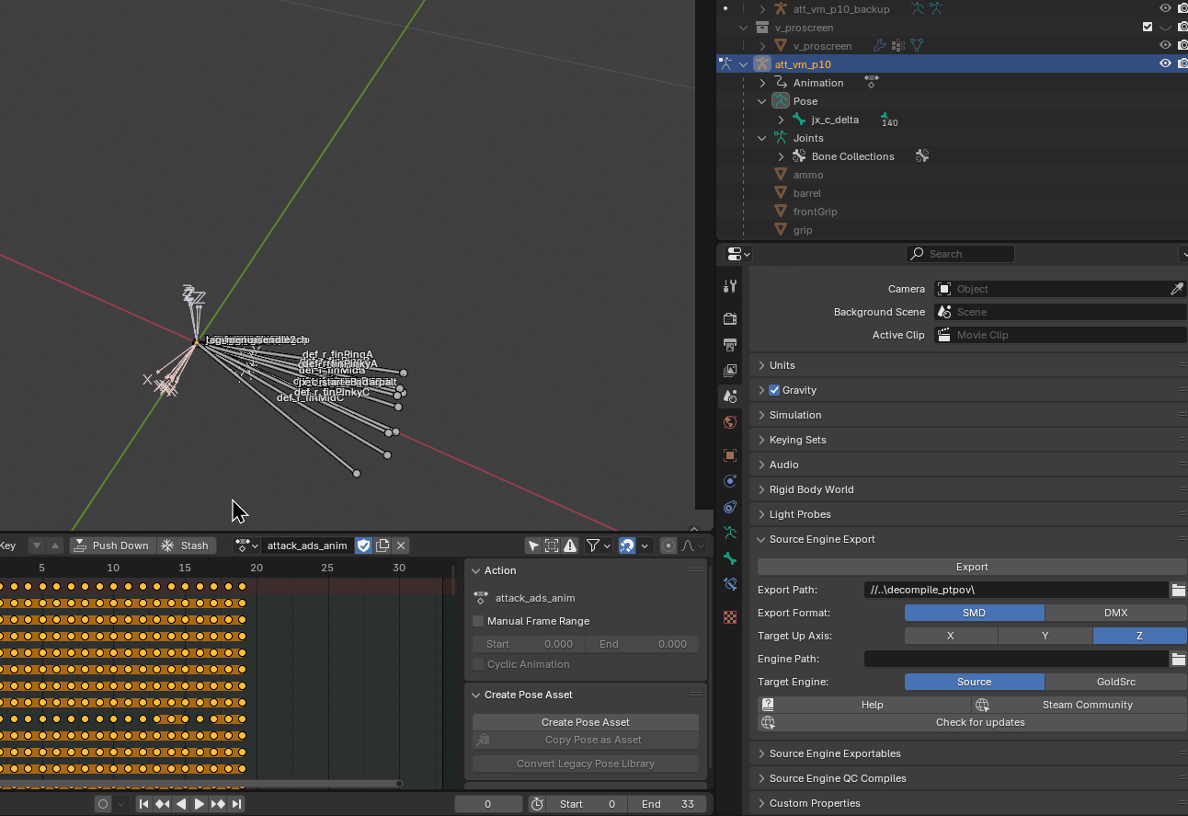This screenshot has height=816, width=1188.
Task: Set Target Engine to GoldSrc
Action: click(1115, 682)
